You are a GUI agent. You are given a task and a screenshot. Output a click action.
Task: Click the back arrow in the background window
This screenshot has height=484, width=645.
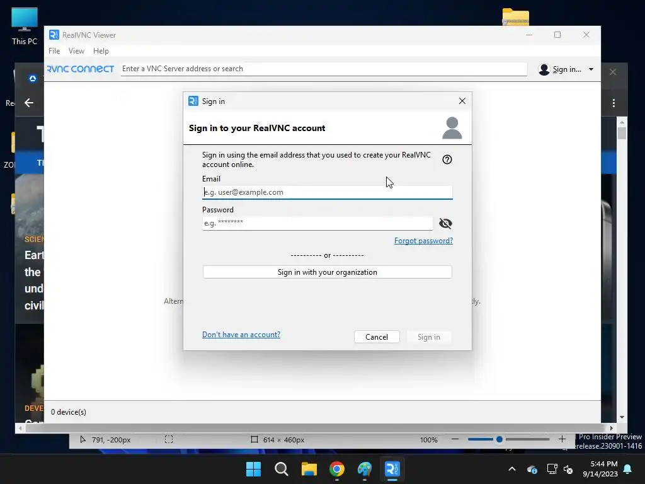pos(29,103)
